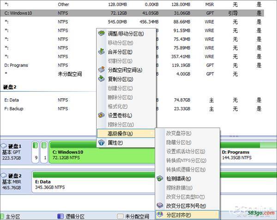Click the Change serial number icon (改变分区序列号)
Viewport: 277px width, 220px height.
(x=160, y=205)
